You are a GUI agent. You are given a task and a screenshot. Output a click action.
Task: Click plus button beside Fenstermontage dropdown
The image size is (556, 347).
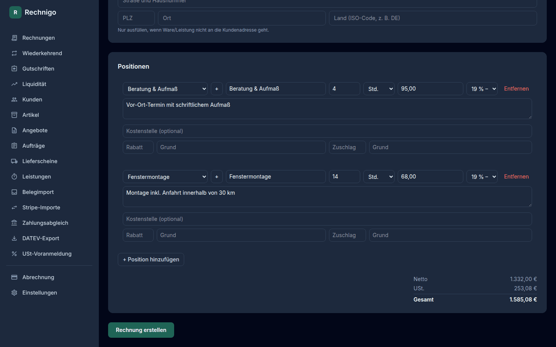[x=217, y=177]
